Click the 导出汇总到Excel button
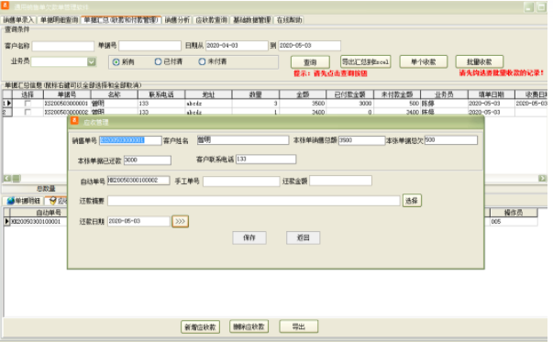Viewport: 553px width, 342px height. (x=365, y=61)
